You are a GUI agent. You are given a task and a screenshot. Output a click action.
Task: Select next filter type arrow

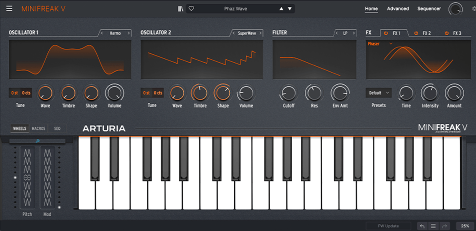[x=354, y=33]
